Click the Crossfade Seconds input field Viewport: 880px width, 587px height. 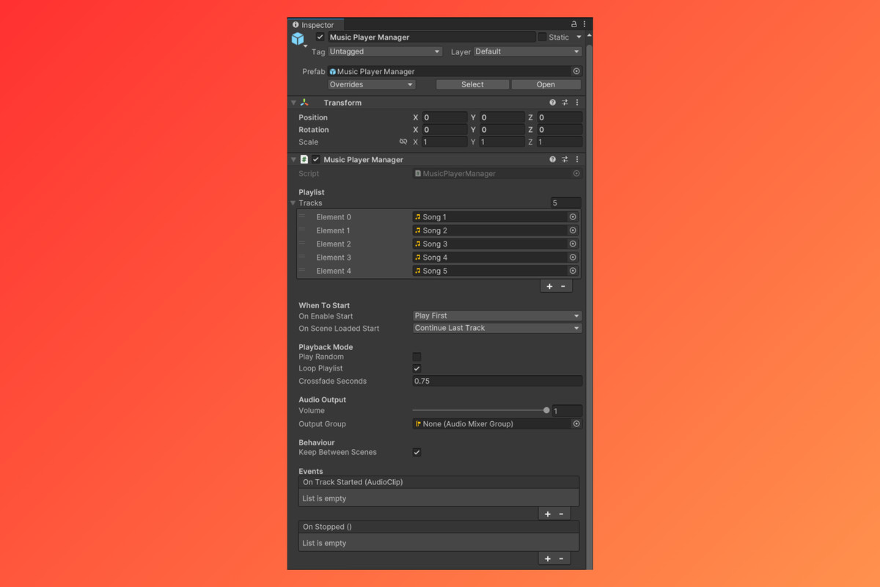pyautogui.click(x=496, y=381)
